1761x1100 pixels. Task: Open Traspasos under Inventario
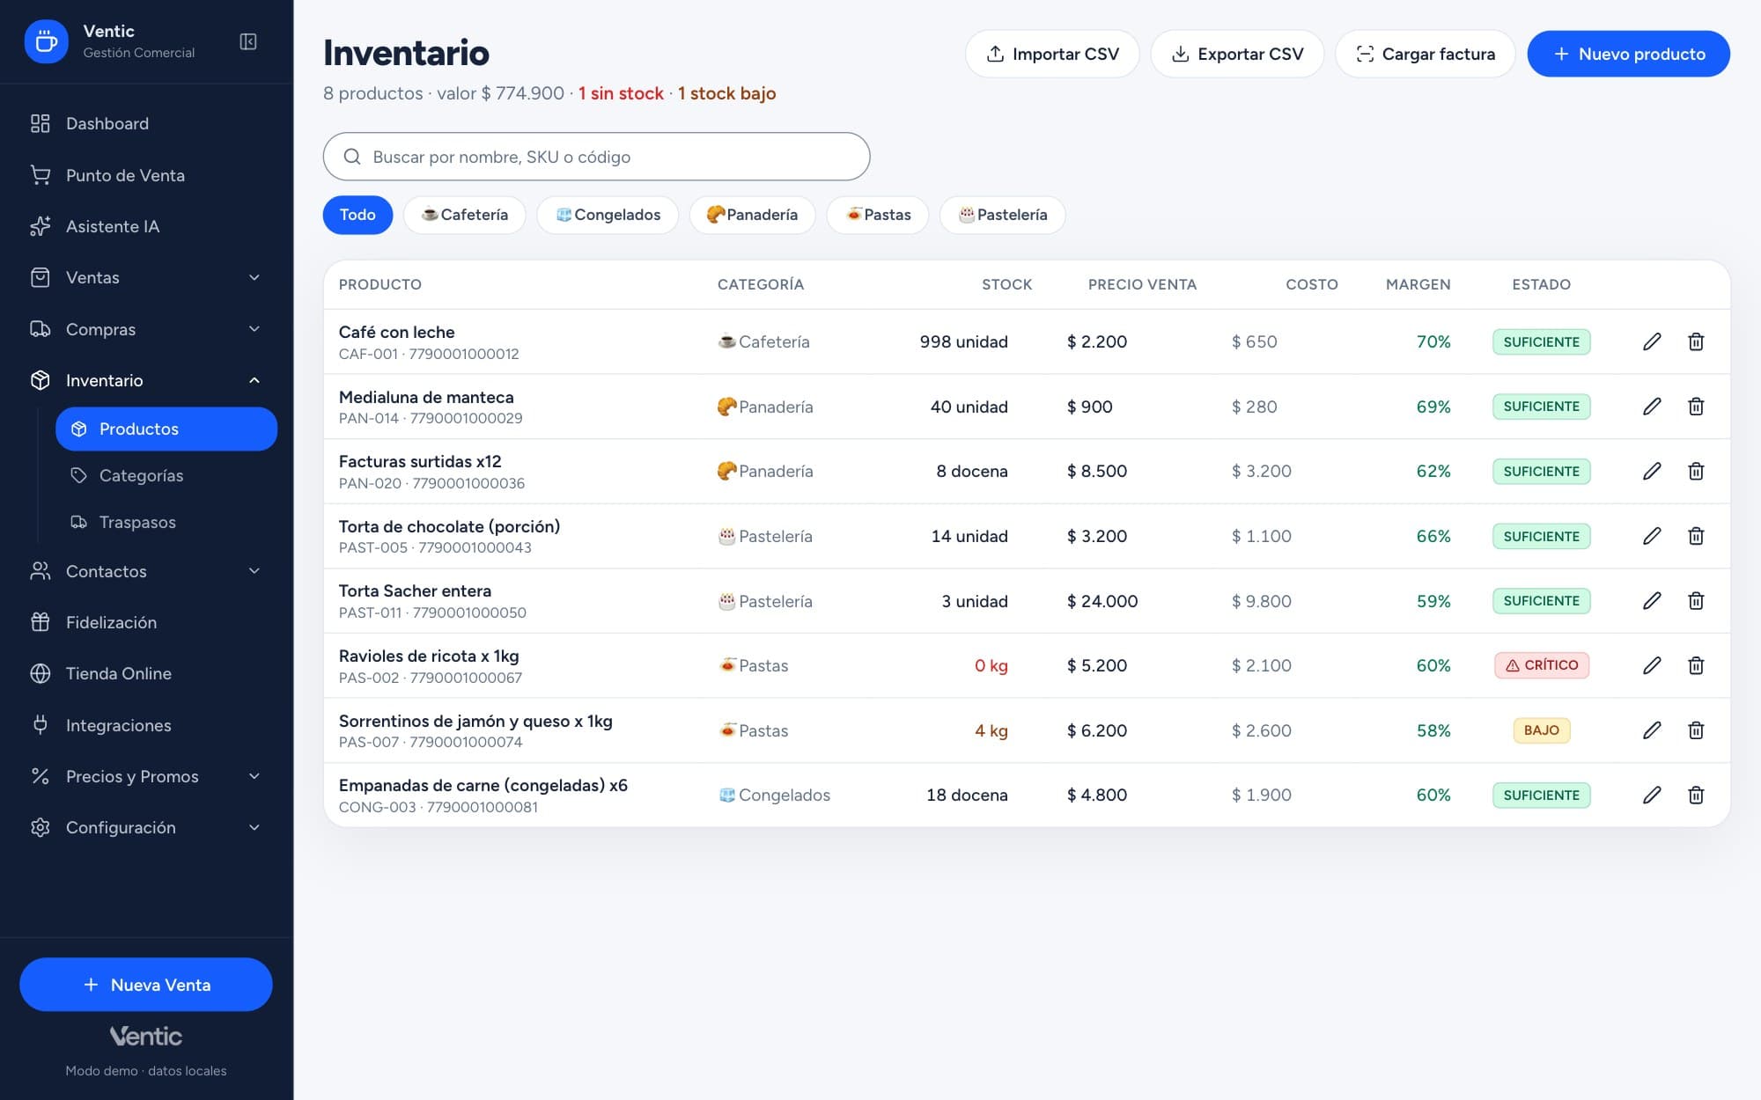coord(166,522)
